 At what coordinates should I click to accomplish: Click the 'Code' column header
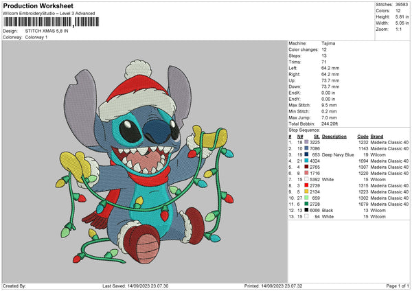(x=363, y=137)
